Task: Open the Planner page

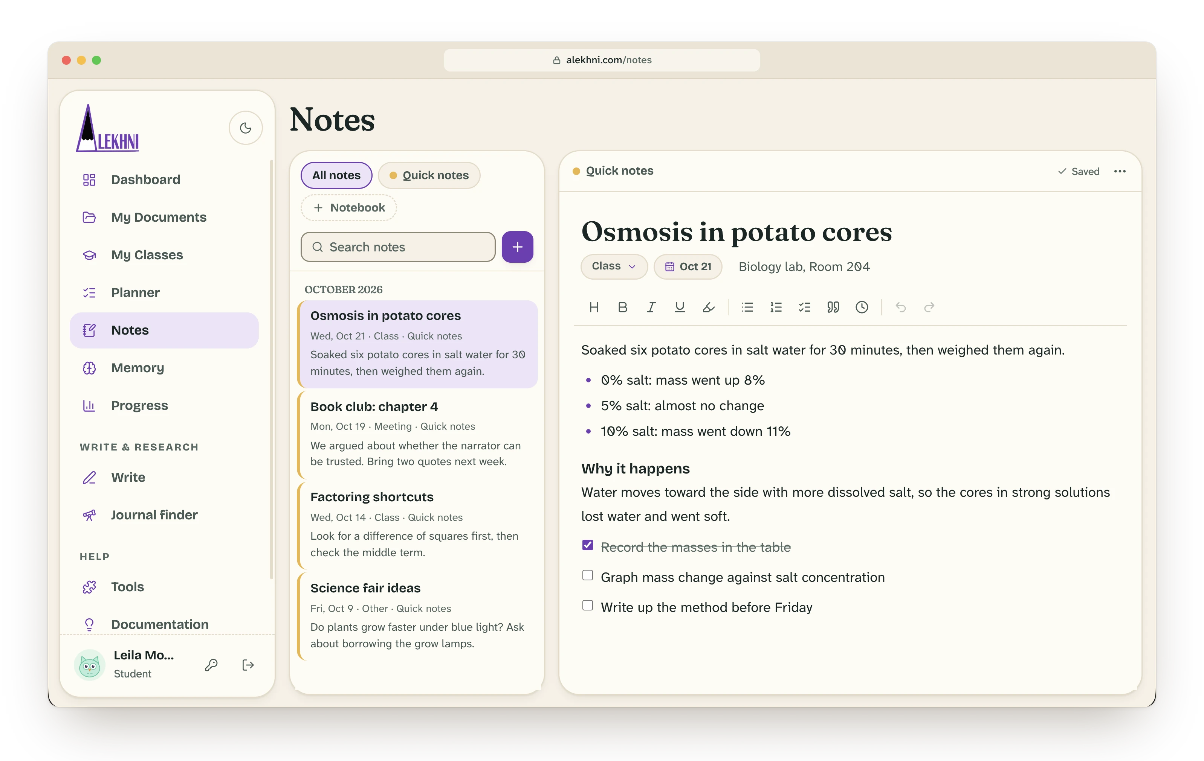Action: coord(164,292)
